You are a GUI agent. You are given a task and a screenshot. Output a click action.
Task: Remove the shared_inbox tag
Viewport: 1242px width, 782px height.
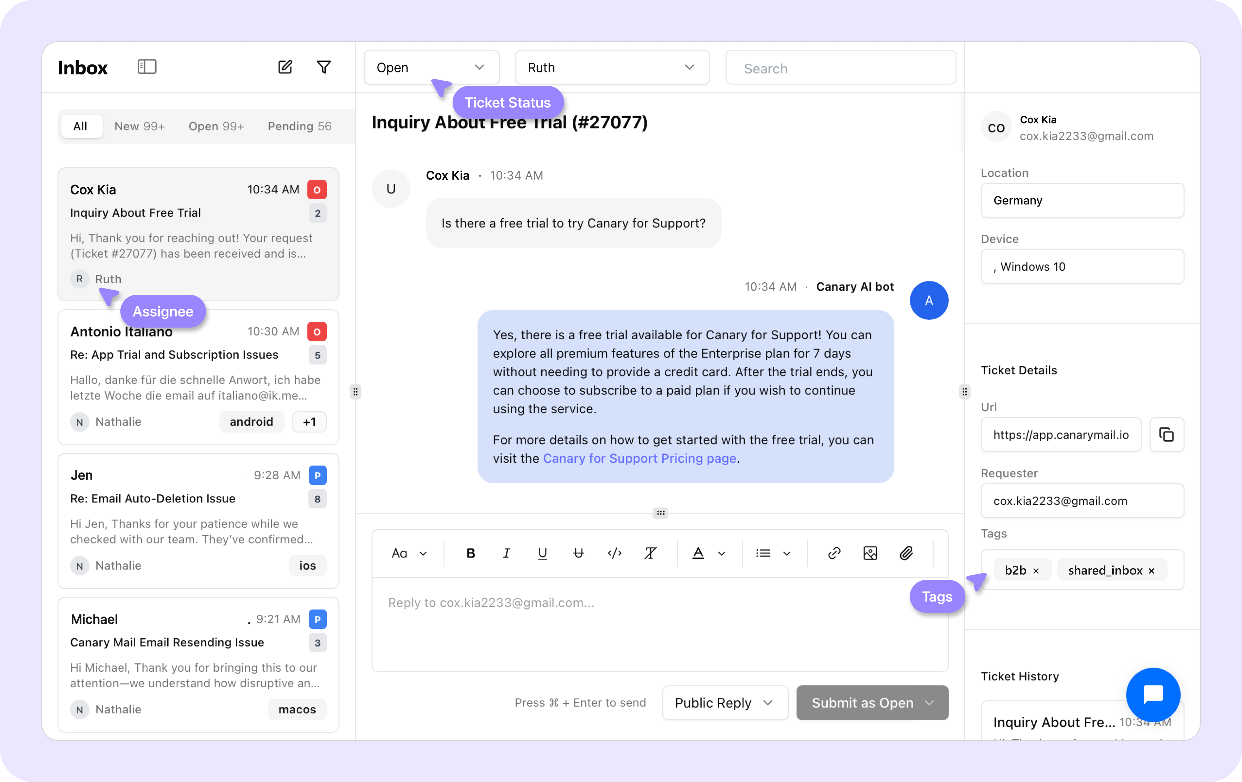coord(1151,571)
